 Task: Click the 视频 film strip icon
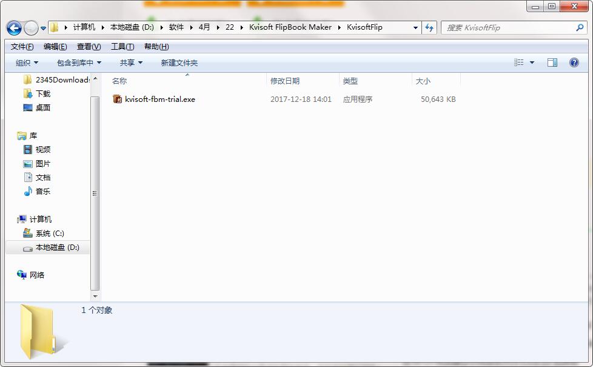[x=28, y=149]
